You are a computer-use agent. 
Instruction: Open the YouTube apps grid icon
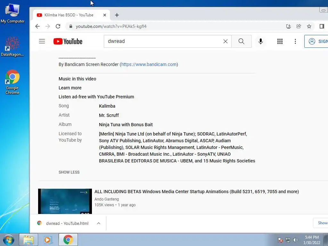pos(280,41)
